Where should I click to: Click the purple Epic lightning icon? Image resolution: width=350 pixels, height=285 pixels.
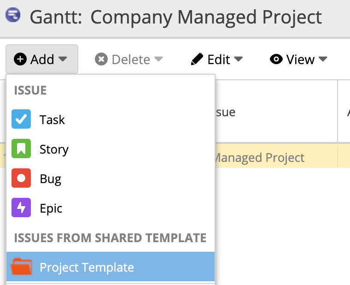(21, 208)
